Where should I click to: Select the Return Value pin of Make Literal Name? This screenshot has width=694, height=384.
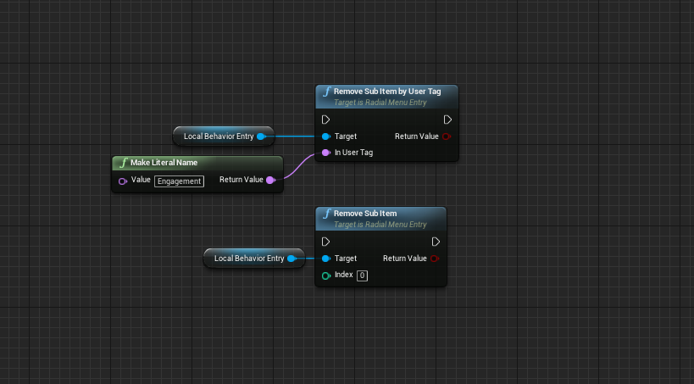[x=270, y=180]
